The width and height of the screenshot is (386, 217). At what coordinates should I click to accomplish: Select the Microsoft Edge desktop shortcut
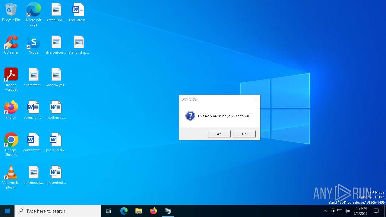(x=33, y=14)
